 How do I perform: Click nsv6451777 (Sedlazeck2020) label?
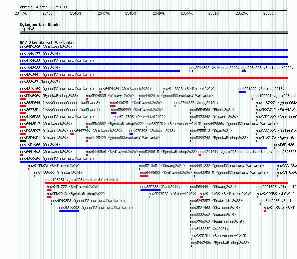pos(73,187)
